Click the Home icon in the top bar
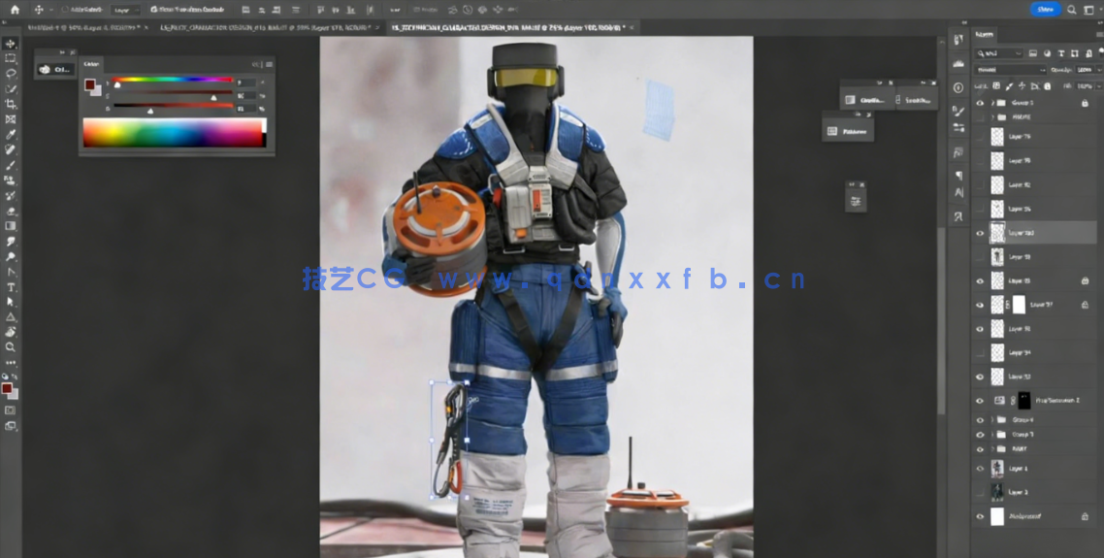The image size is (1104, 558). (15, 10)
